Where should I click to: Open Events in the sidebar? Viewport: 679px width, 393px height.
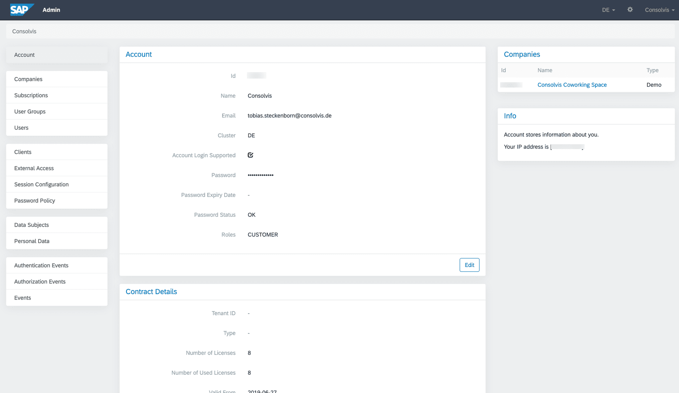(x=57, y=298)
